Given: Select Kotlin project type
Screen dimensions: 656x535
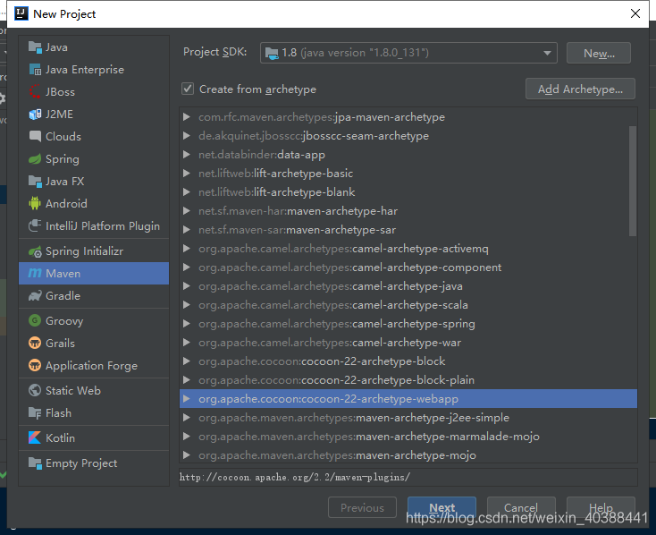Looking at the screenshot, I should click(x=94, y=437).
